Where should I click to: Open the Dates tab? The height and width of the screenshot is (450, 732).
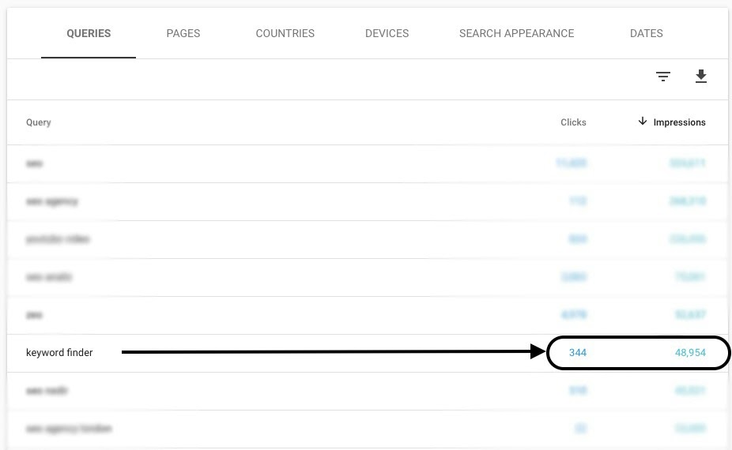point(646,34)
